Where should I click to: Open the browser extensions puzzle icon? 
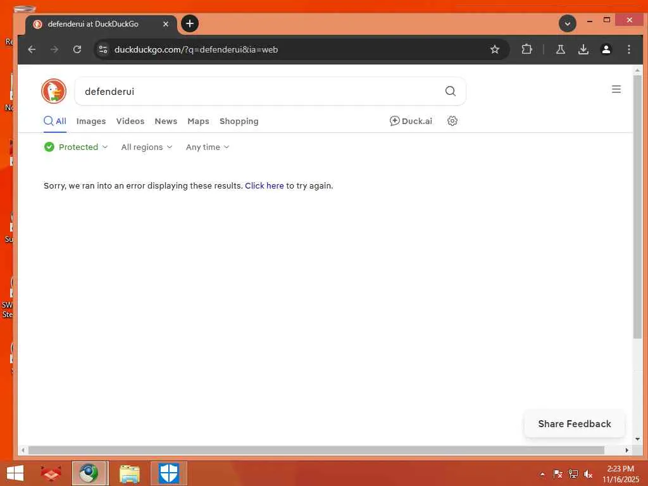pos(526,49)
